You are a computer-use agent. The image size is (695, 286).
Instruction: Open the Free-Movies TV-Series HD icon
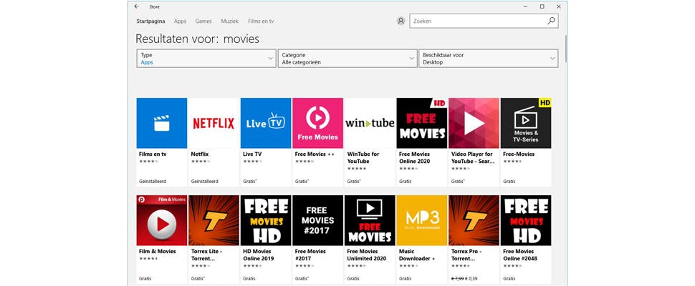point(526,123)
